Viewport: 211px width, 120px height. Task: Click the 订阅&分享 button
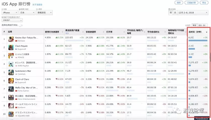click(191, 3)
